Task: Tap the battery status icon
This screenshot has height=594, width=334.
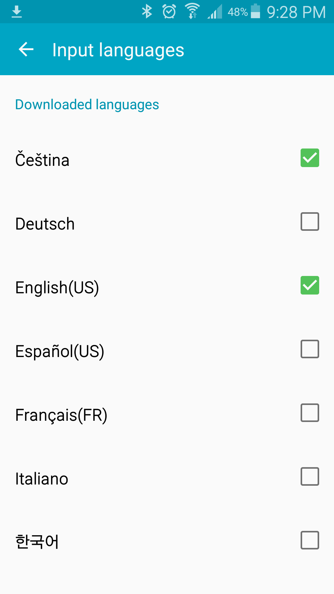Action: 255,11
